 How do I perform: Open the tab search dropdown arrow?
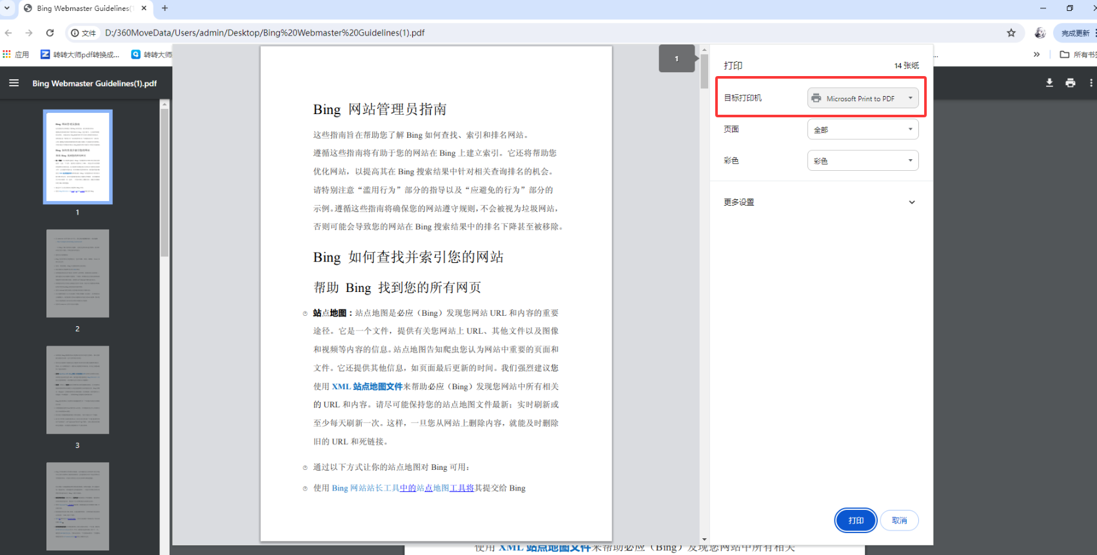[7, 8]
